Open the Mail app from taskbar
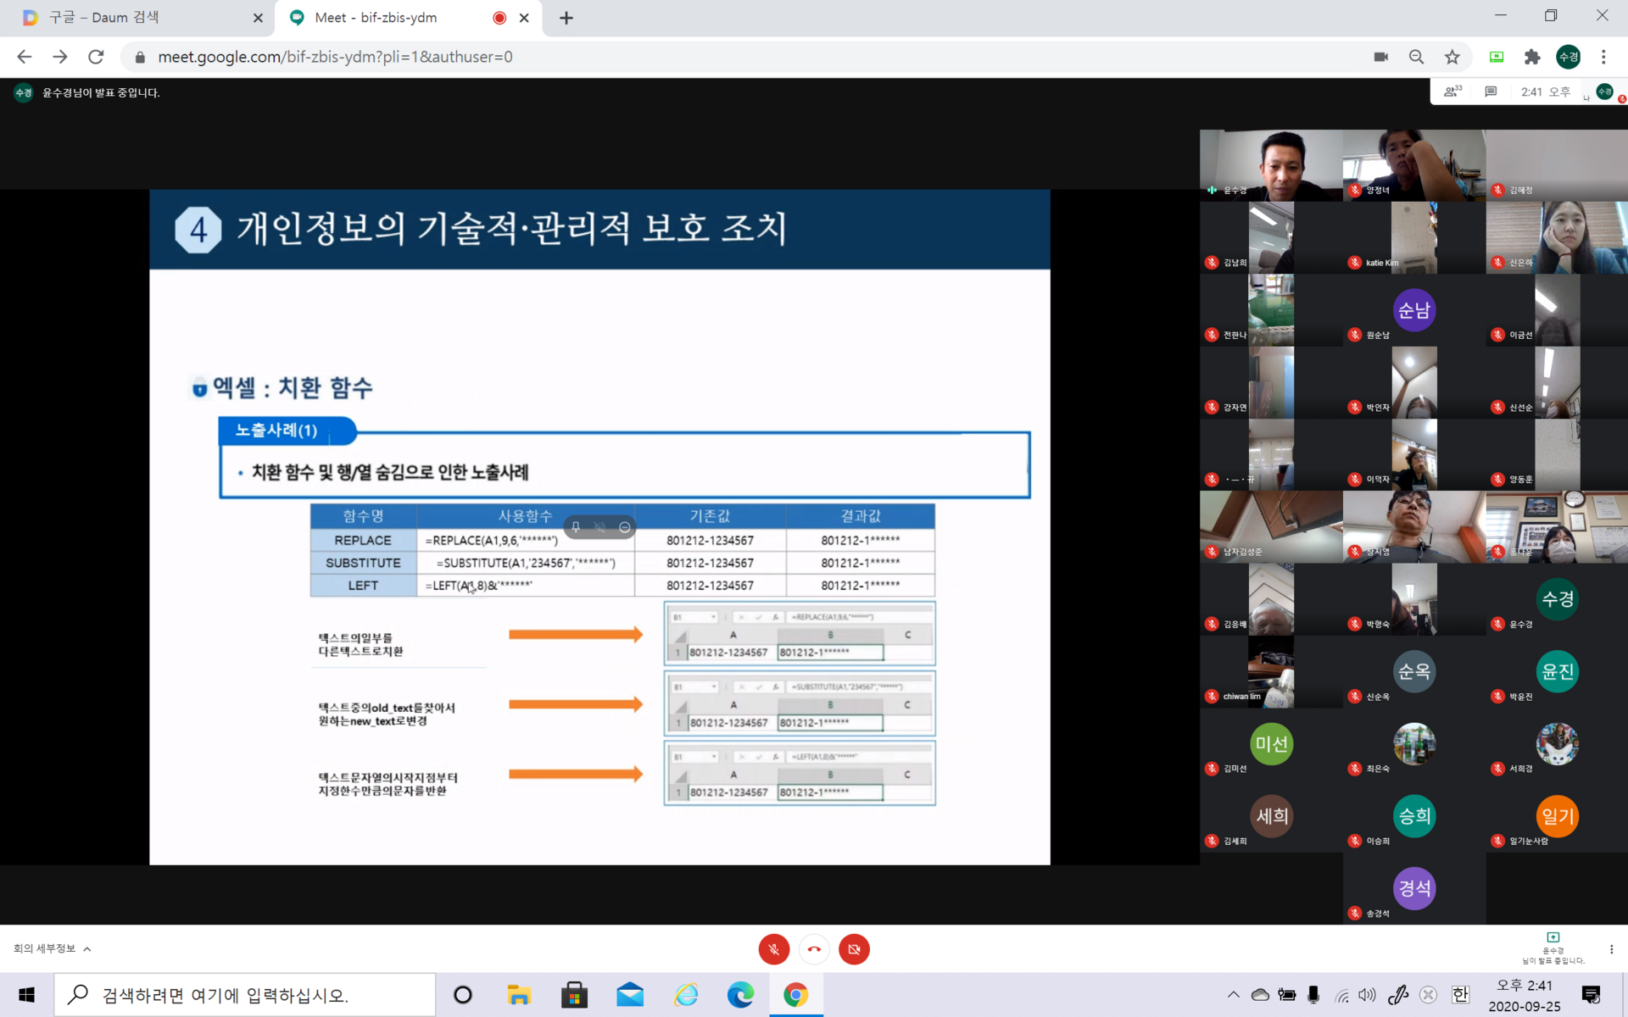The height and width of the screenshot is (1017, 1628). pyautogui.click(x=630, y=994)
